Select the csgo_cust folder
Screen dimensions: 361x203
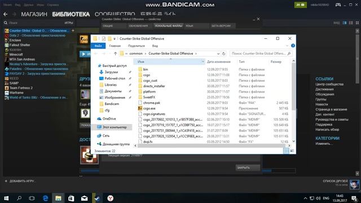pyautogui.click(x=150, y=81)
